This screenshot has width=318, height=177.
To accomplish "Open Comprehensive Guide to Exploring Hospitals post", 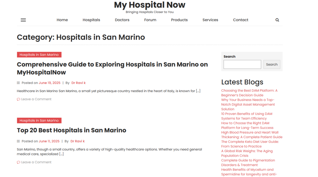I will [x=112, y=68].
